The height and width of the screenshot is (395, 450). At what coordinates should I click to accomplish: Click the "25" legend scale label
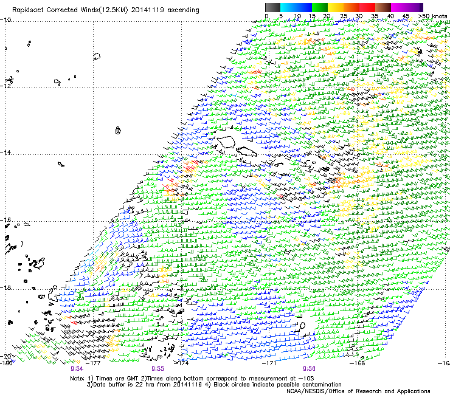344,16
